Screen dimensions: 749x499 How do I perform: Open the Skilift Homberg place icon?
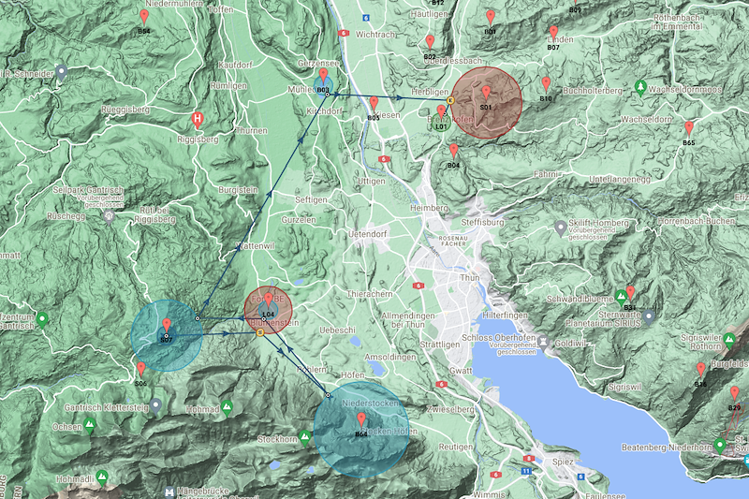[x=561, y=227]
